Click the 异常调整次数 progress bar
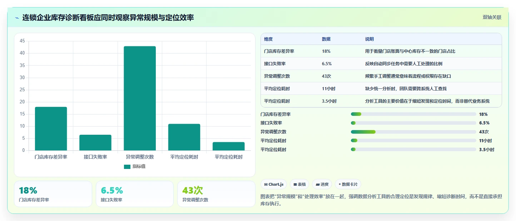The image size is (516, 221). 413,132
